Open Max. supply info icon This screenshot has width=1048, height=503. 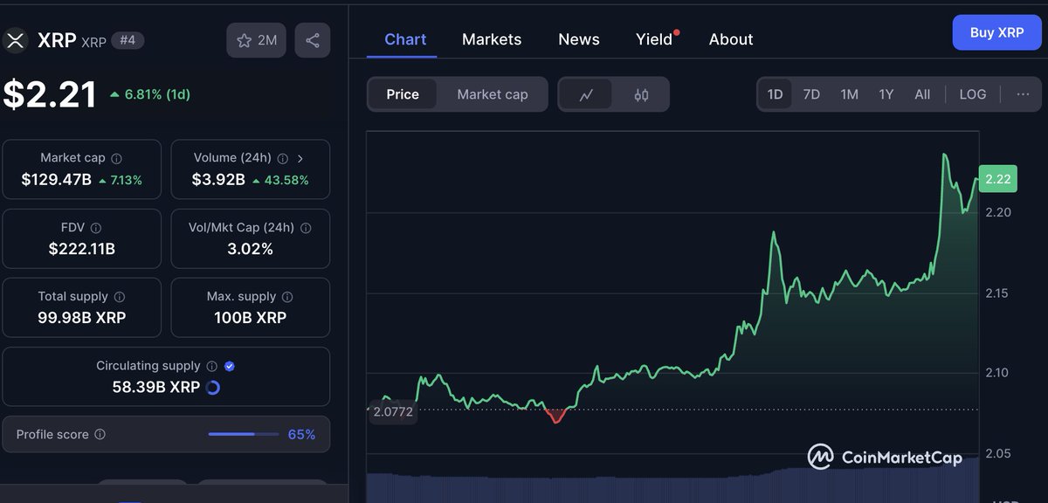click(x=287, y=297)
